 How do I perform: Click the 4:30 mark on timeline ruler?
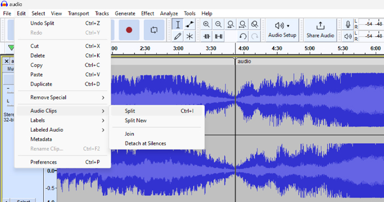(276, 48)
